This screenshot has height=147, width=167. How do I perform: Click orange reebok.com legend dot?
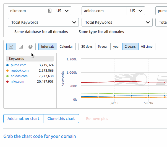pos(7,71)
